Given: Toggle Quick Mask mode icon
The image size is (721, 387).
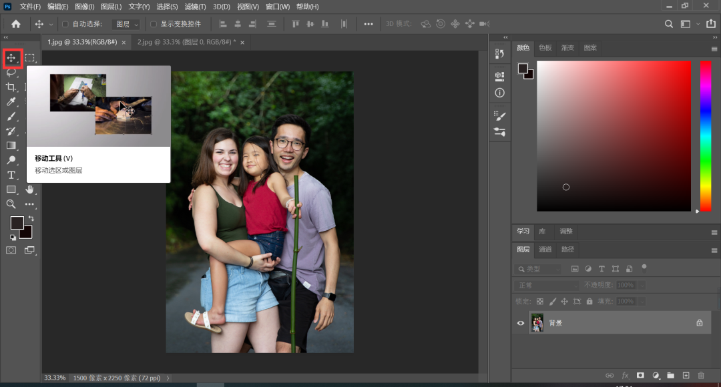Looking at the screenshot, I should [11, 250].
